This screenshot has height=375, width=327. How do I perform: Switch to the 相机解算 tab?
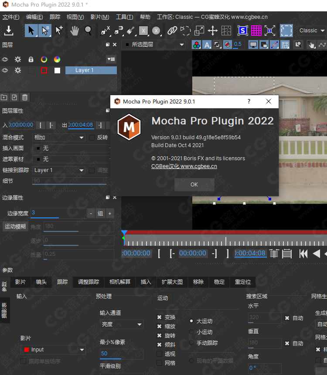pos(119,282)
